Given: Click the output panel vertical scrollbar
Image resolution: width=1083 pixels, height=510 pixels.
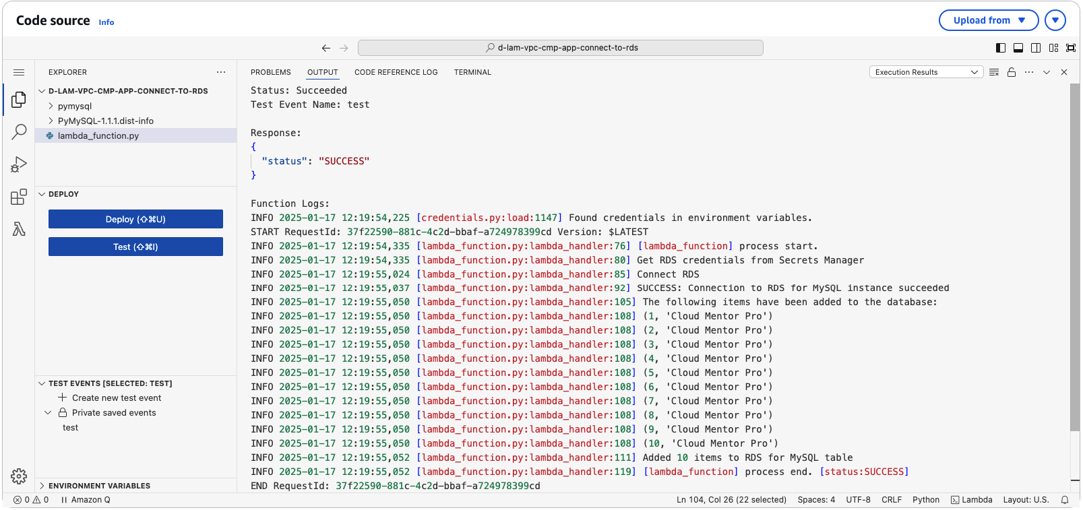Looking at the screenshot, I should pyautogui.click(x=1074, y=256).
